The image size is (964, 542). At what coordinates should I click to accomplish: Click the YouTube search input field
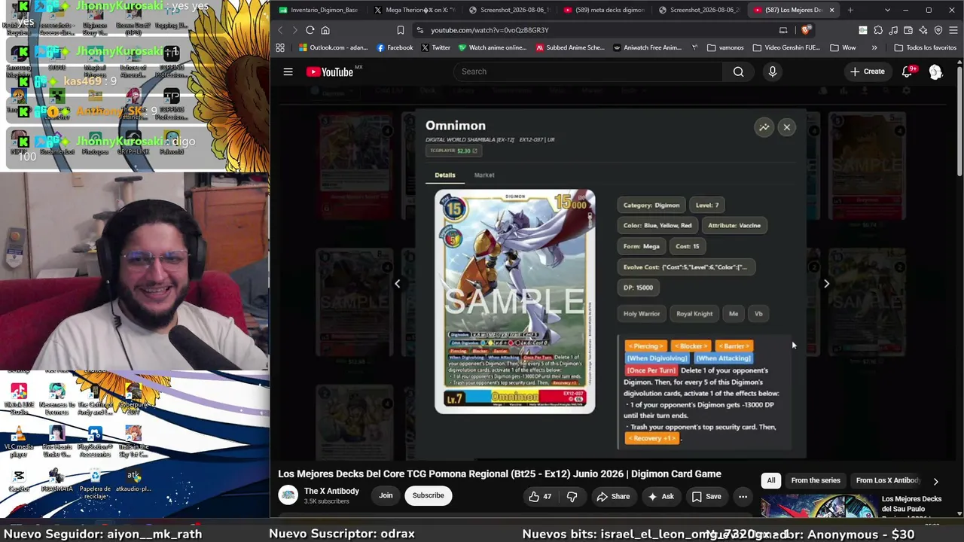pyautogui.click(x=587, y=72)
